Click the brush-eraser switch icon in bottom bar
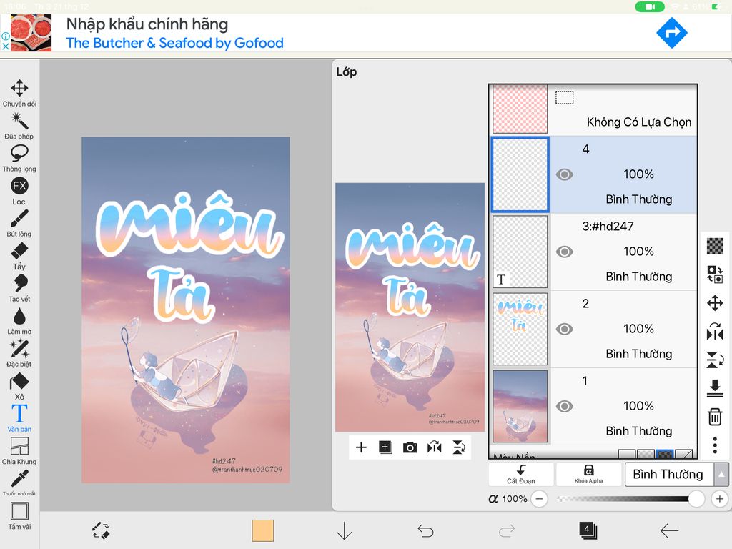 pyautogui.click(x=101, y=531)
